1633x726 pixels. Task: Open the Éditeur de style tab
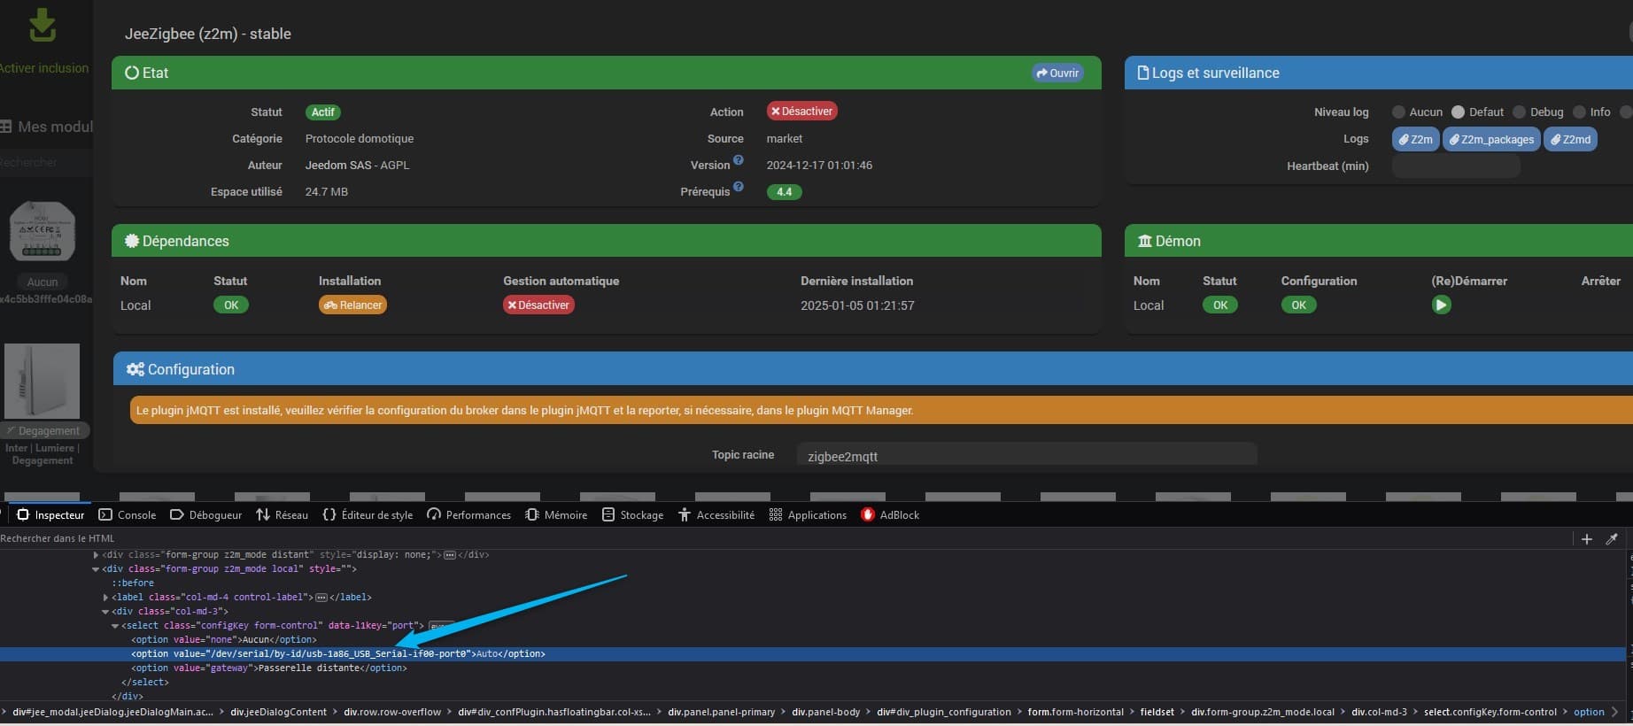point(368,514)
